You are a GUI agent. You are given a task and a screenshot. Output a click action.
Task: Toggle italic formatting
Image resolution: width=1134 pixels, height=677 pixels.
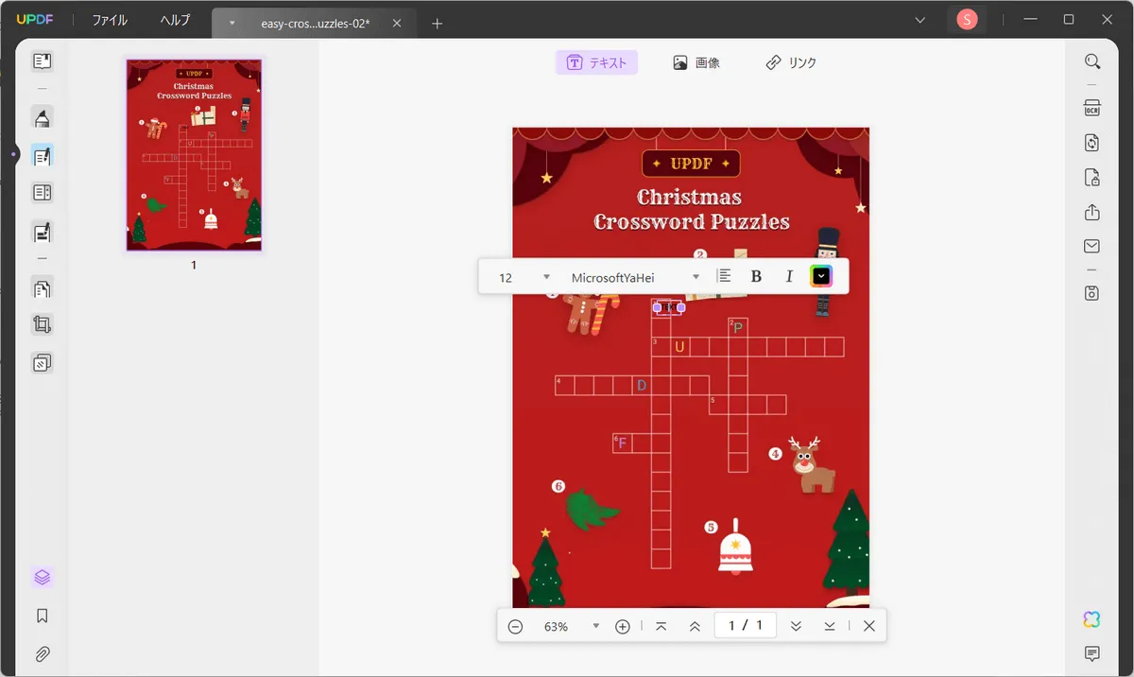(x=789, y=276)
